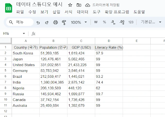The image size is (165, 117).
Task: Select column D header
Action: (109, 41)
